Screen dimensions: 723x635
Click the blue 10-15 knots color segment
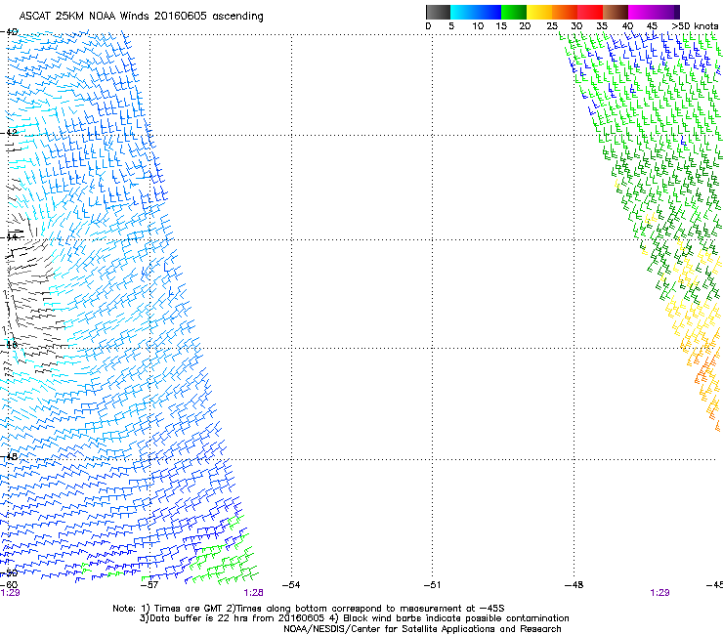[x=489, y=12]
